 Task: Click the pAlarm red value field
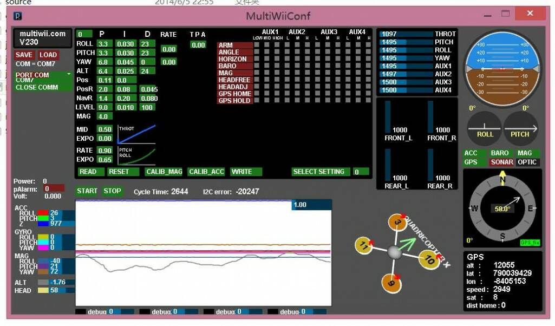click(x=54, y=188)
